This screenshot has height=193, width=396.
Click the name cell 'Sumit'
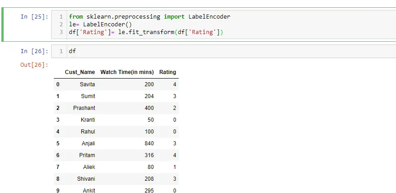click(x=88, y=96)
